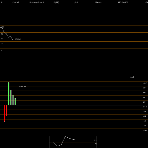The image size is (148, 148).
Task: Click the shortest green histogram bar
Action: 15,102
